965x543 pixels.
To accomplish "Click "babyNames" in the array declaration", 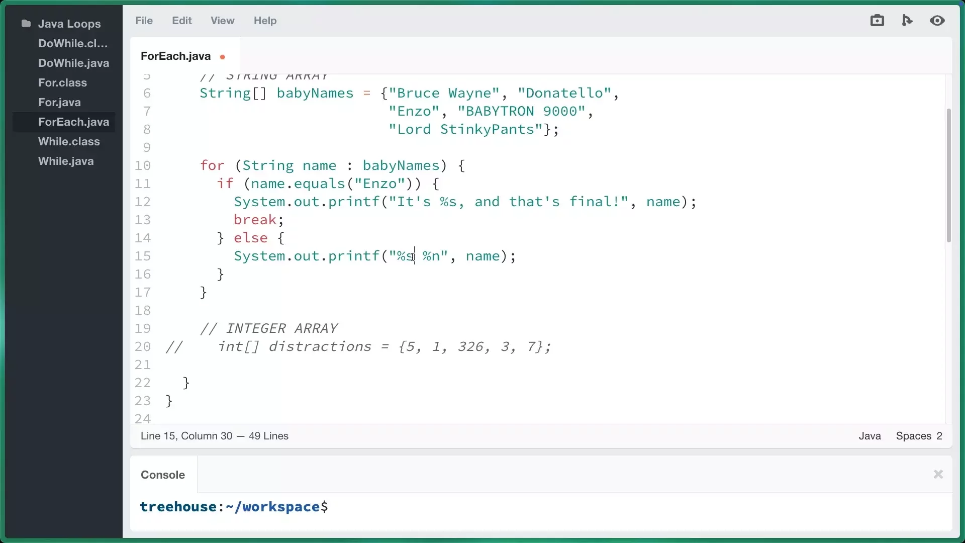I will click(315, 93).
